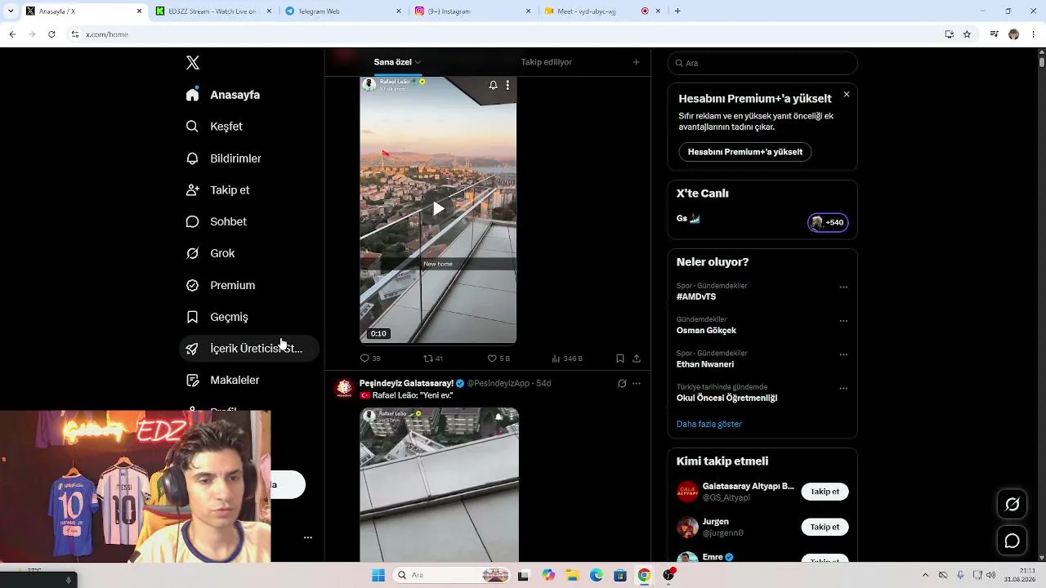The height and width of the screenshot is (588, 1046).
Task: Play the balcony video
Action: pos(439,209)
